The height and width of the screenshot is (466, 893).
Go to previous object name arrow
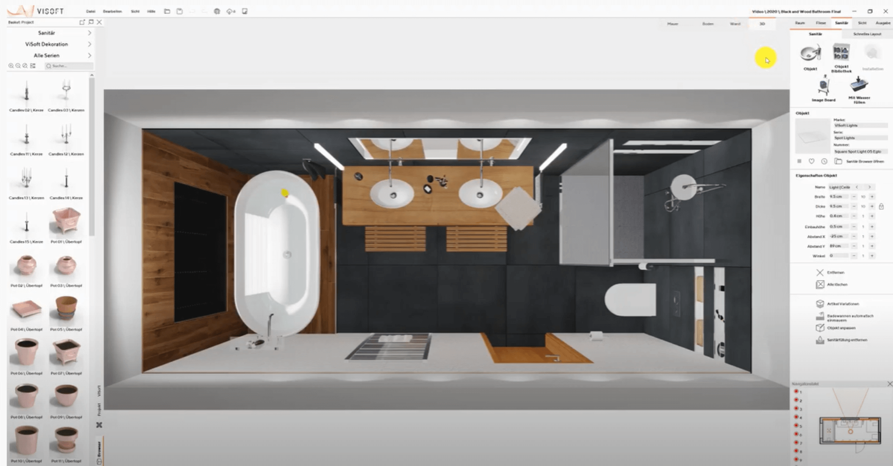(x=857, y=187)
